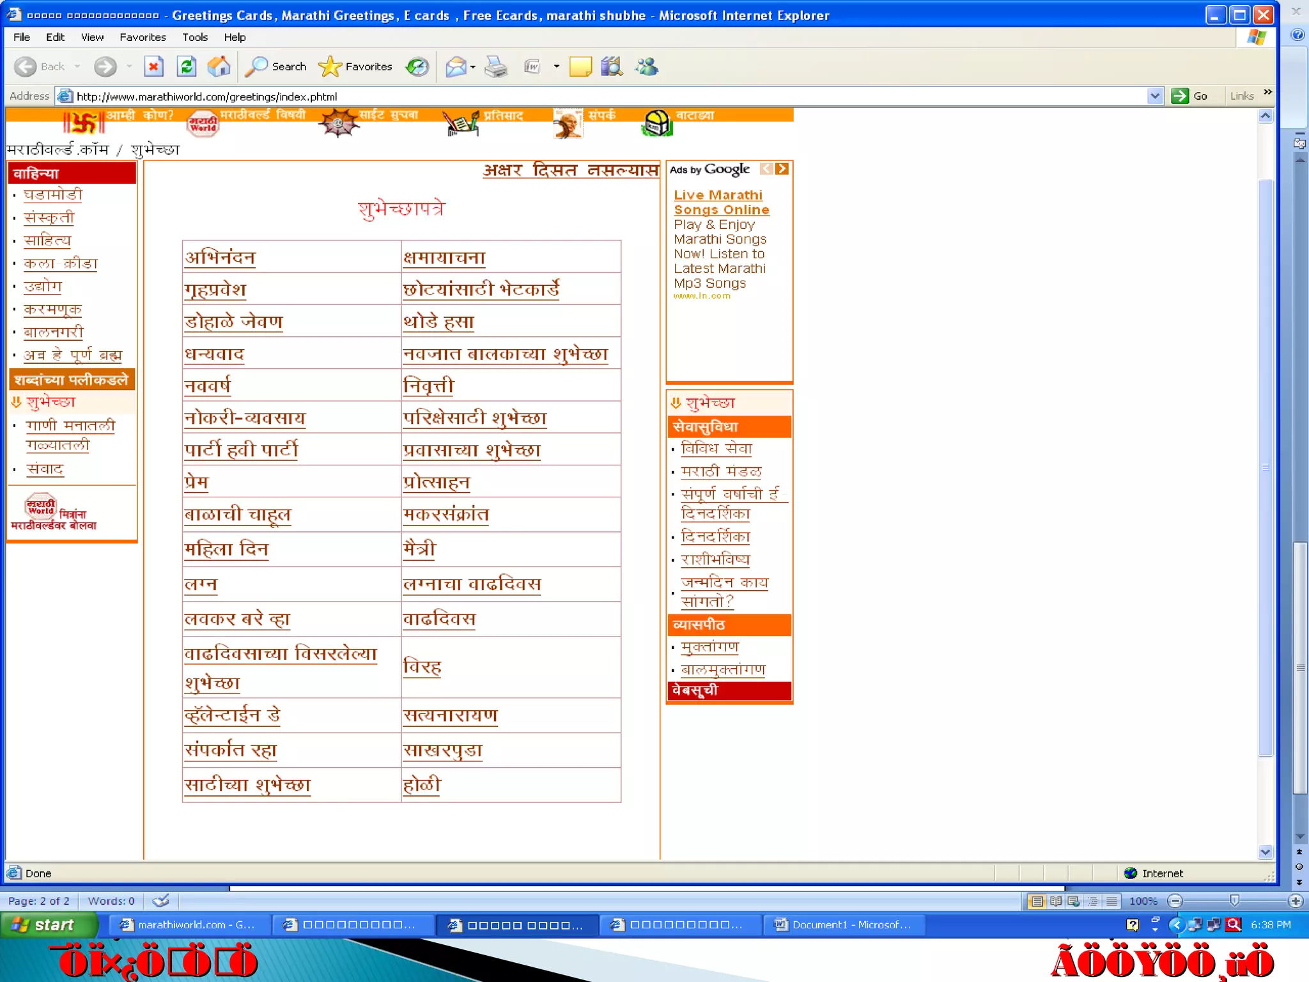1309x982 pixels.
Task: Click the Word zoom slider handle
Action: point(1234,901)
